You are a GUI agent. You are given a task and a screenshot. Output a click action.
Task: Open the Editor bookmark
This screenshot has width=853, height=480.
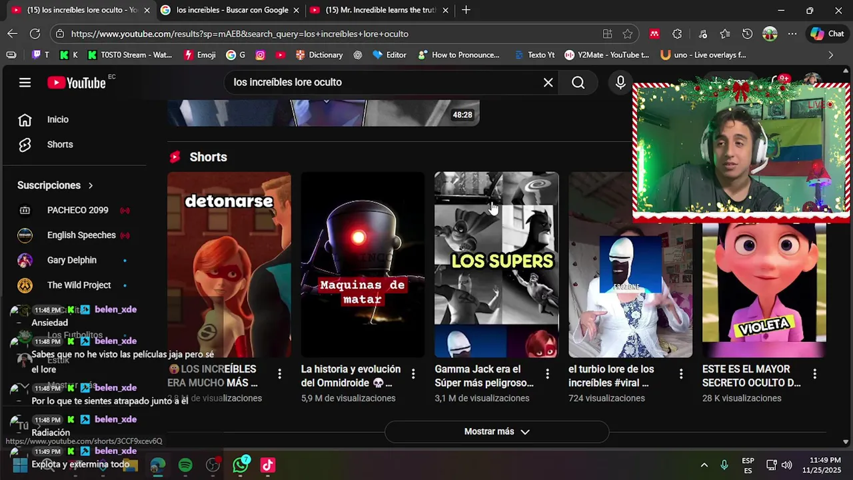(x=389, y=55)
